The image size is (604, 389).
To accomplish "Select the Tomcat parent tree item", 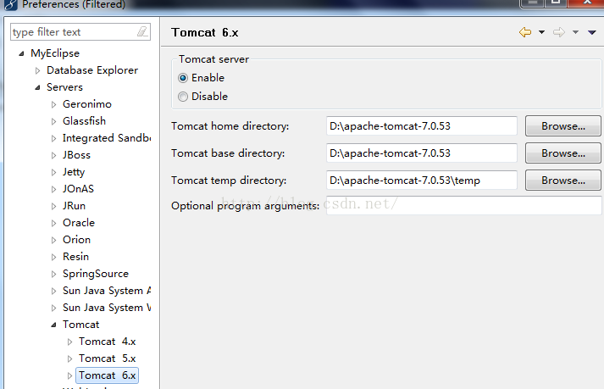I will click(80, 325).
